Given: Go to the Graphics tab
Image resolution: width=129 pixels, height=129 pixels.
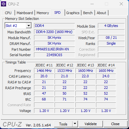Looking at the screenshot, I should coord(73,13).
